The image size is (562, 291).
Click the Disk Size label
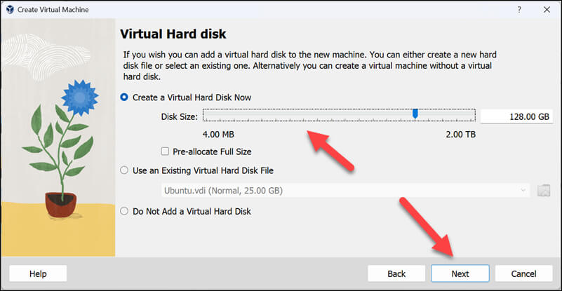tap(180, 116)
